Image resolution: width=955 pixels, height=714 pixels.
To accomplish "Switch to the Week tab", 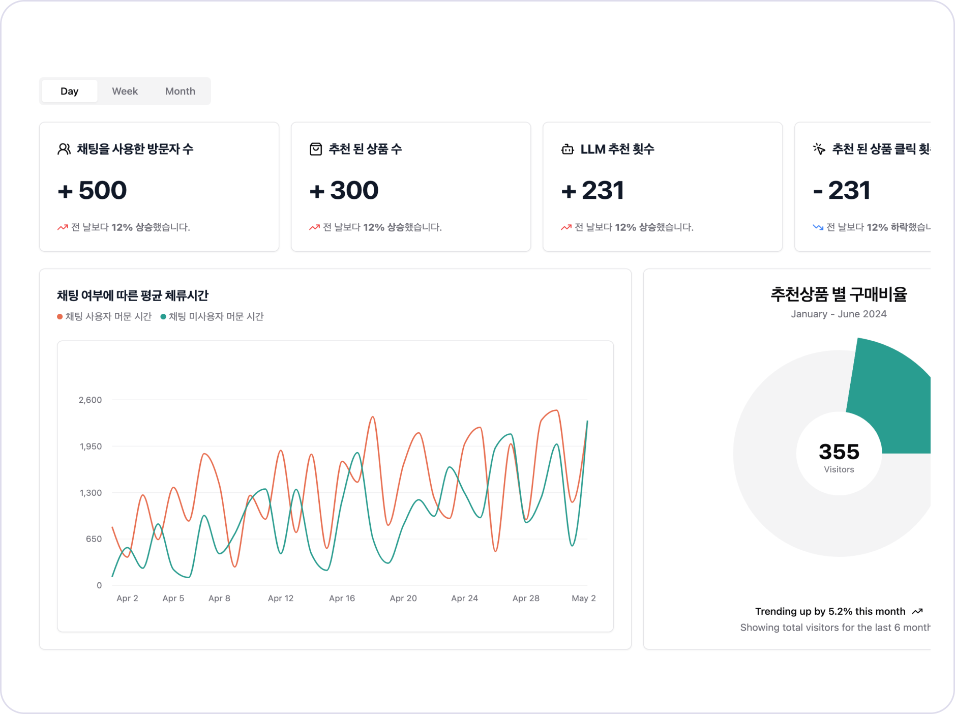I will tap(125, 91).
